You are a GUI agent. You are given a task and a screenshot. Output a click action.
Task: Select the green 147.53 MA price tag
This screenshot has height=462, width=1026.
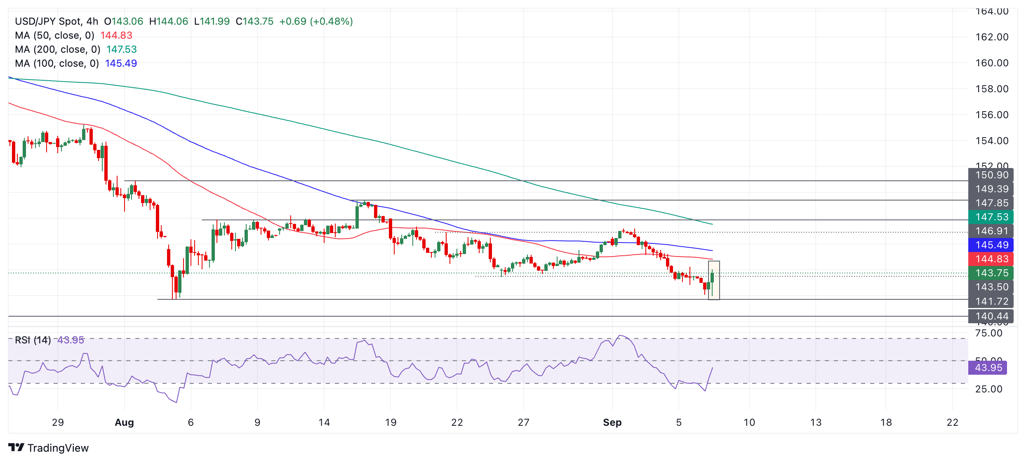991,217
